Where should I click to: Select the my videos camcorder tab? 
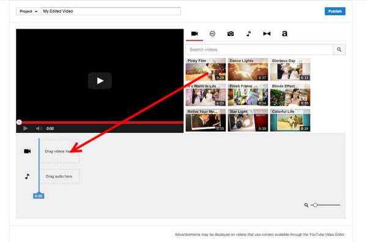pyautogui.click(x=195, y=34)
